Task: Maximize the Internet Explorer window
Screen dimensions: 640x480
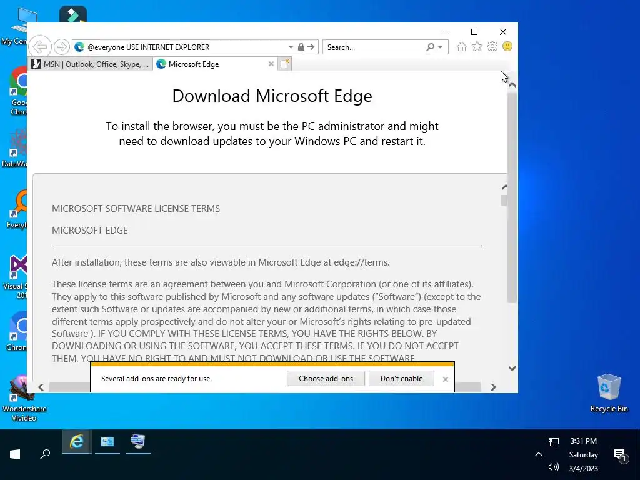Action: click(x=474, y=32)
